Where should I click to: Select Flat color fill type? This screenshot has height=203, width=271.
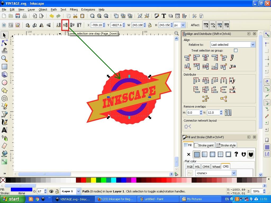[x=197, y=154]
